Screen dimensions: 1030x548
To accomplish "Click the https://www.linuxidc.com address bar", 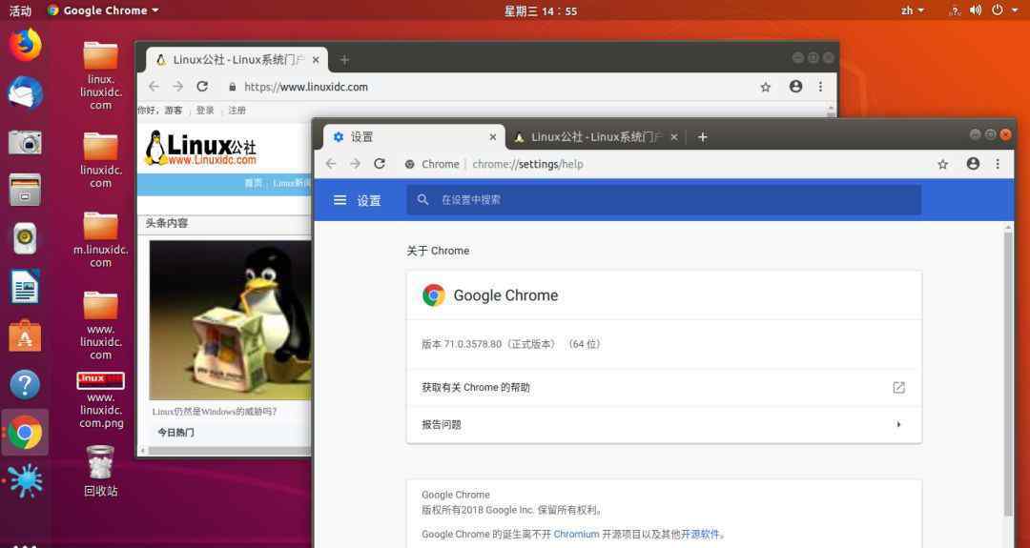I will (488, 87).
